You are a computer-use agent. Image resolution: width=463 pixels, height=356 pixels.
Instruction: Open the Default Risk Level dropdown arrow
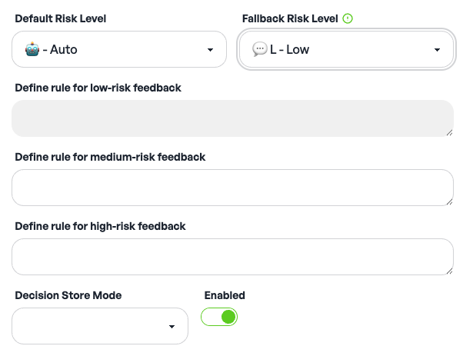pos(211,51)
